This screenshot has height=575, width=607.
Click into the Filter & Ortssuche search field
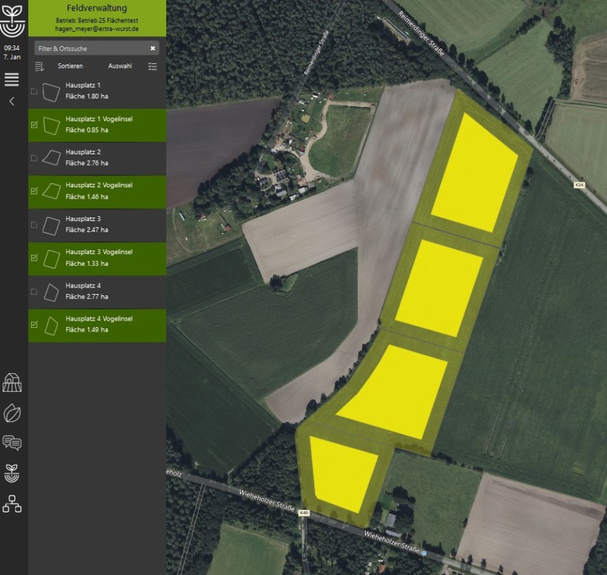[89, 49]
